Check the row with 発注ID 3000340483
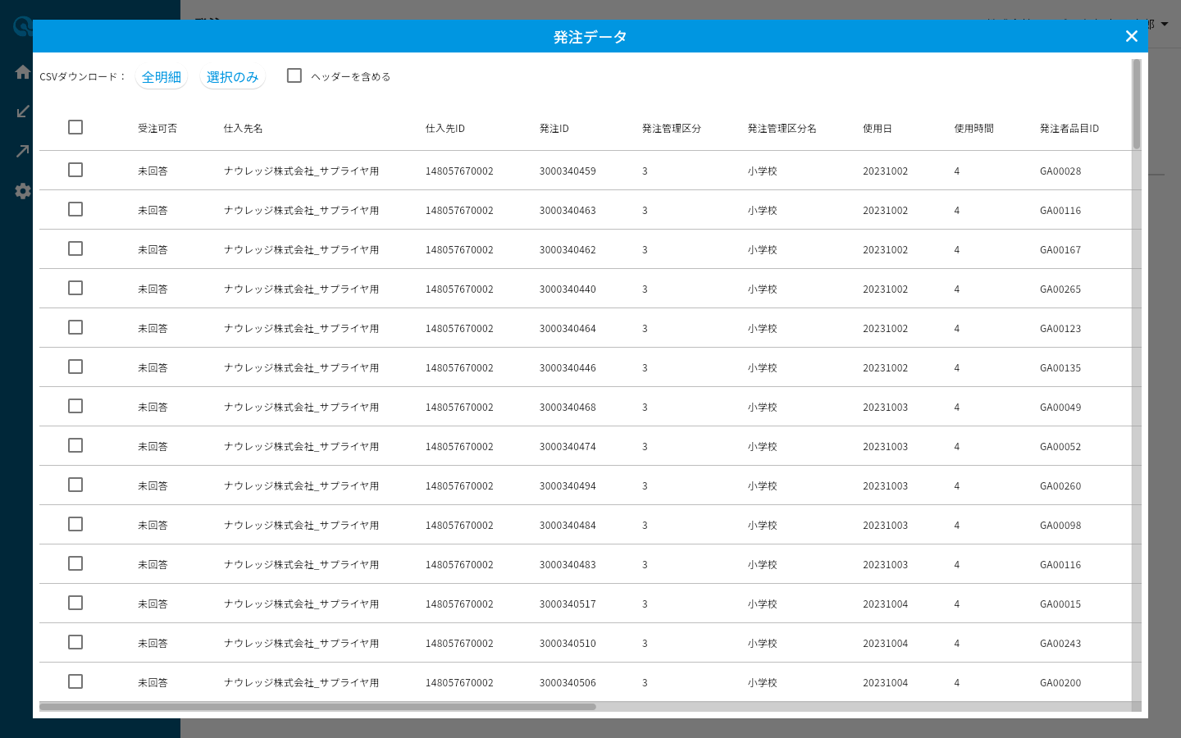This screenshot has height=738, width=1181. [x=75, y=563]
